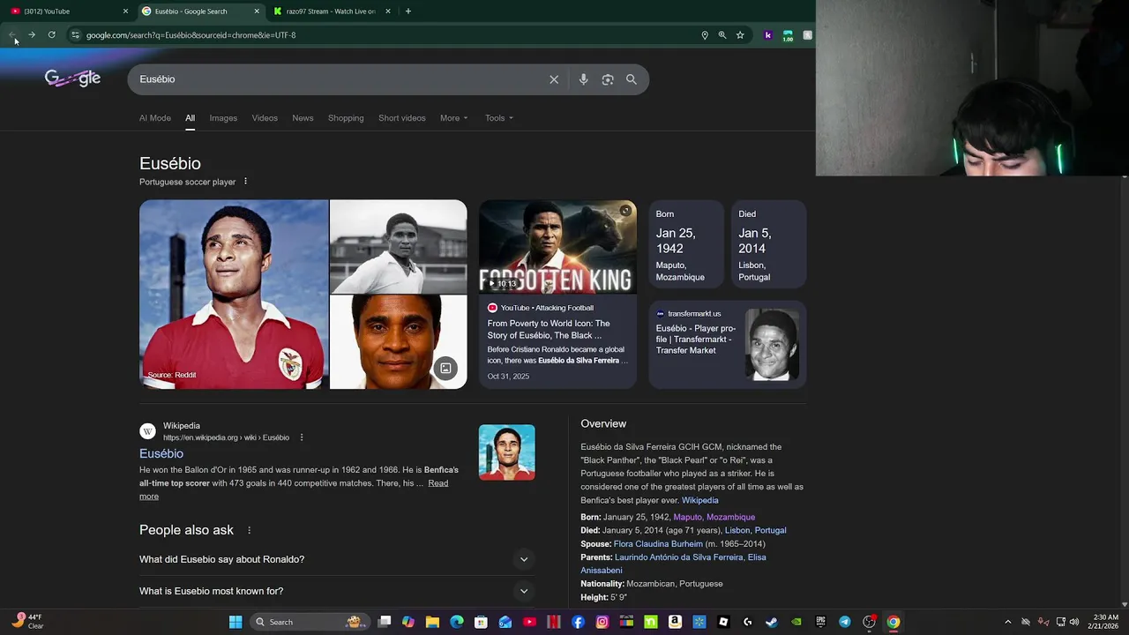Click inside the Google search box

tap(340, 79)
